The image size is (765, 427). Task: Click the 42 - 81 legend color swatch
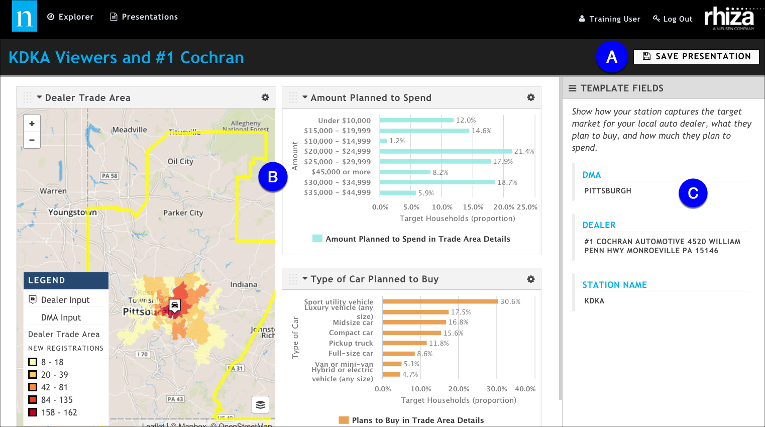33,387
